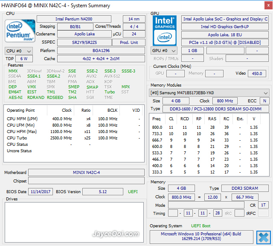This screenshot has height=246, width=273.
Task: Click the memory module Size 4 GB field
Action: pyautogui.click(x=176, y=101)
